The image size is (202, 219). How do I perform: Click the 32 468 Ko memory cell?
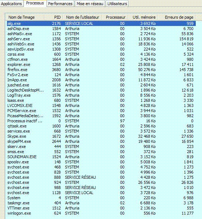[x=147, y=136]
